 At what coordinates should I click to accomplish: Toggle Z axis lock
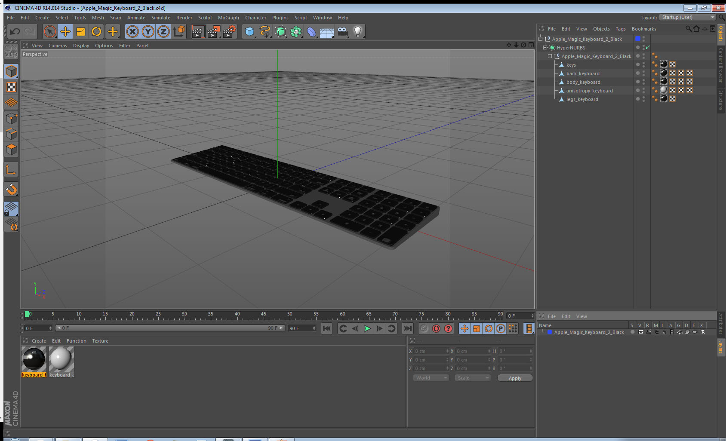point(163,31)
